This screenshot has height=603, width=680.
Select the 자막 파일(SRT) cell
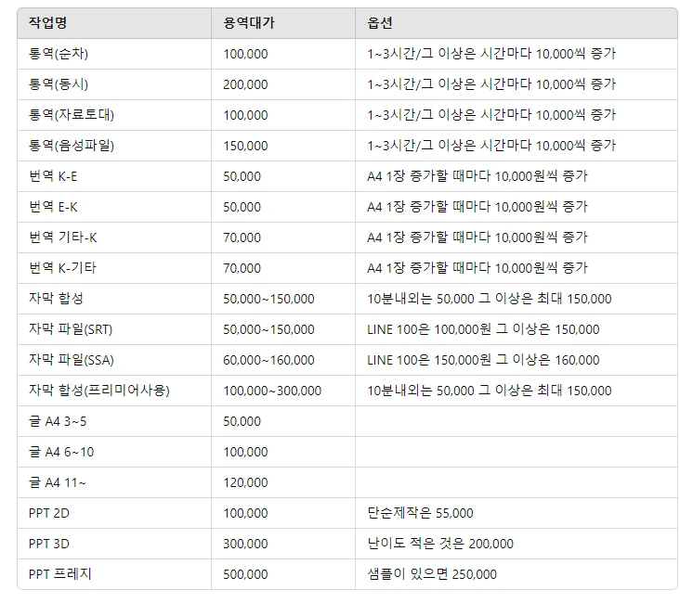[71, 329]
